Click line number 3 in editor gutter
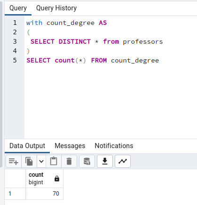This screenshot has height=205, width=197. pyautogui.click(x=15, y=41)
